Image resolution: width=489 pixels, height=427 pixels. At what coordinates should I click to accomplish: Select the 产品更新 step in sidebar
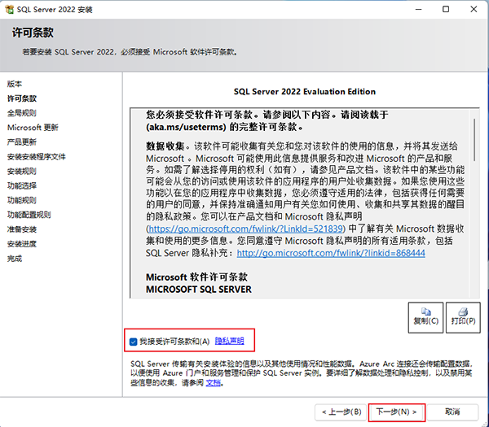tap(22, 142)
